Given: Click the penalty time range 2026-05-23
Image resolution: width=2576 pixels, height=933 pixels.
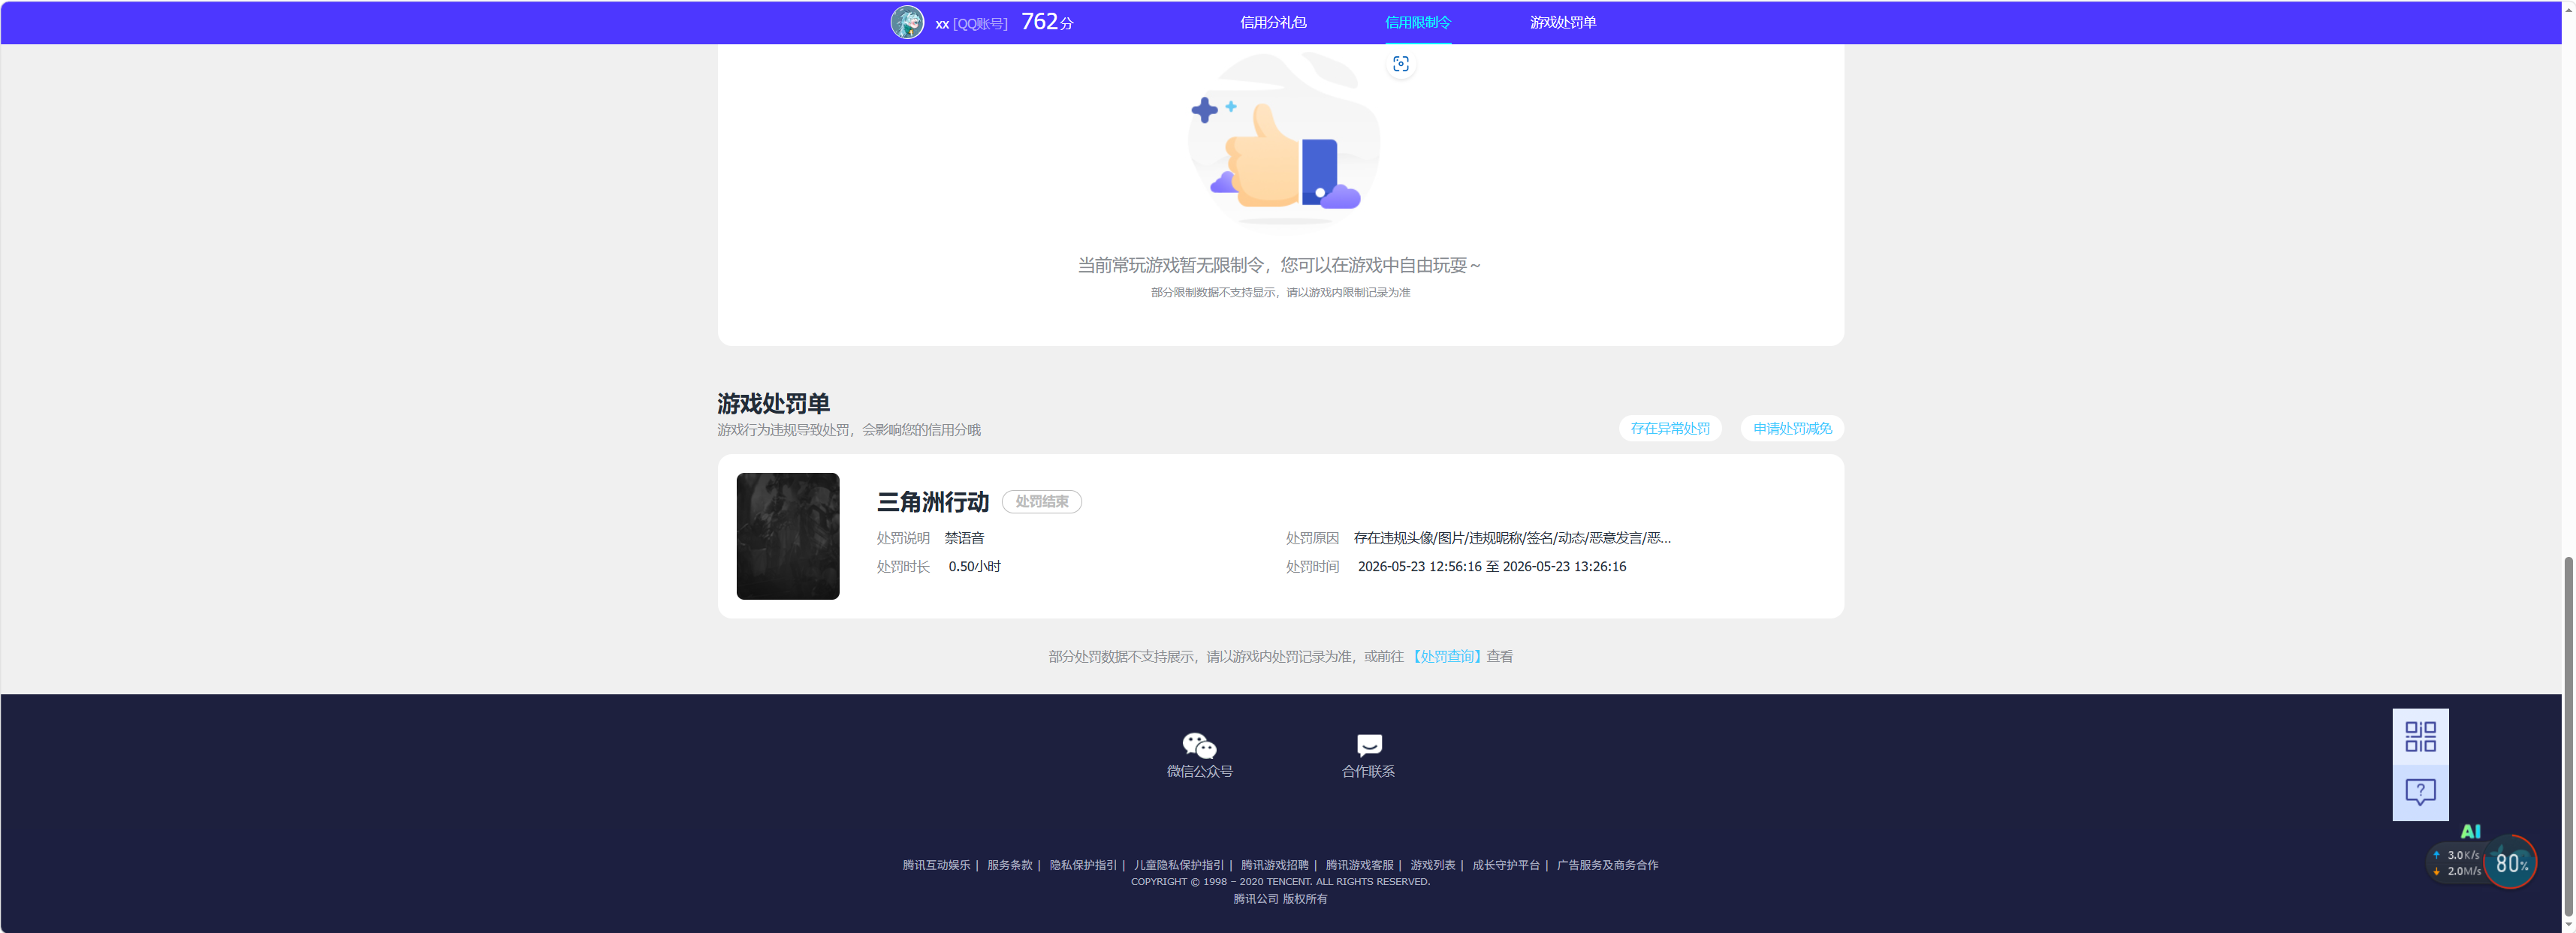Looking at the screenshot, I should [1492, 567].
